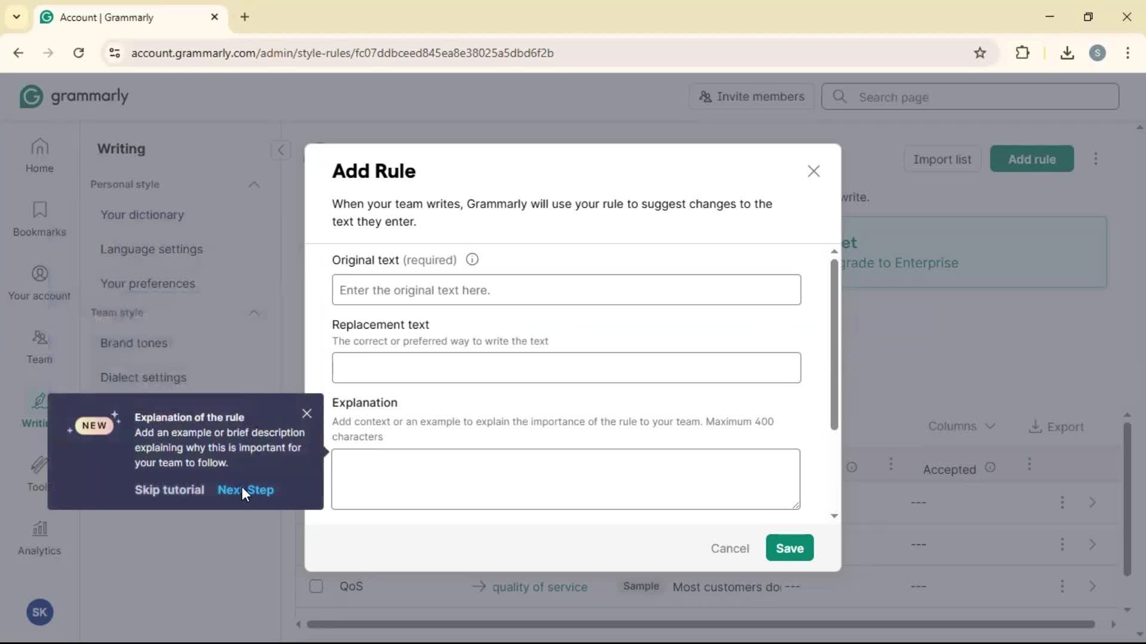Dismiss the Explanation tutorial tooltip
Image resolution: width=1146 pixels, height=644 pixels.
click(x=307, y=413)
